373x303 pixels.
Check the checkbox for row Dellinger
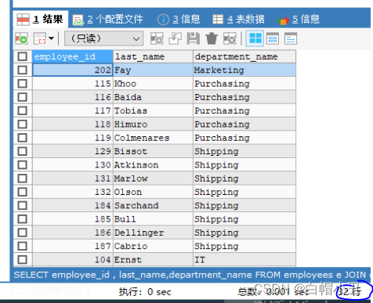22,233
